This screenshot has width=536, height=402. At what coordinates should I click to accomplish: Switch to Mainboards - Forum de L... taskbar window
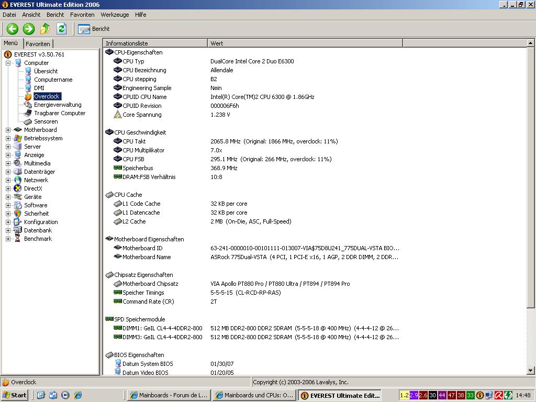coord(169,395)
